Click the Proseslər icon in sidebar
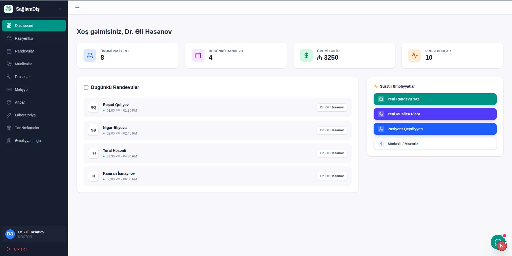 point(9,77)
